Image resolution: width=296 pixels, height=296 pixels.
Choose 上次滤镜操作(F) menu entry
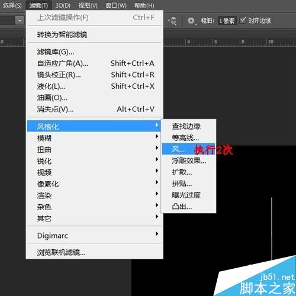tap(95, 18)
